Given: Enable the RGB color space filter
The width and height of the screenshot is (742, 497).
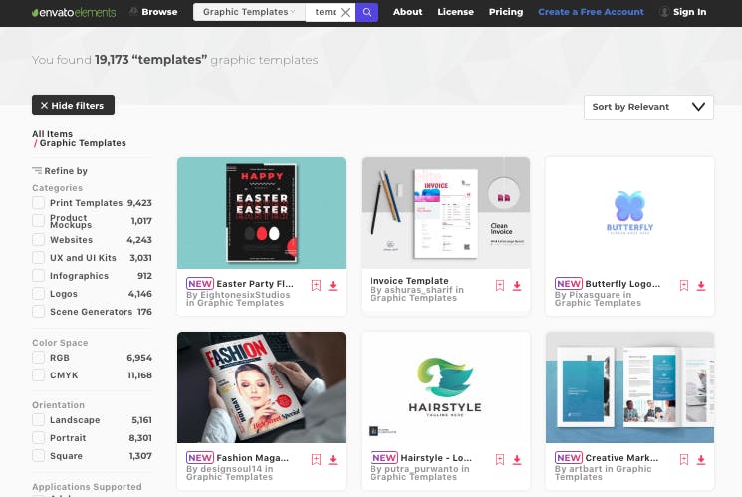Looking at the screenshot, I should 38,358.
